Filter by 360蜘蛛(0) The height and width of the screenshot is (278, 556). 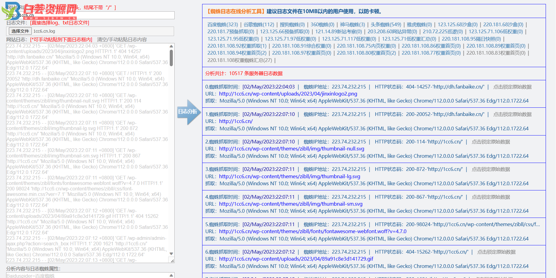322,24
